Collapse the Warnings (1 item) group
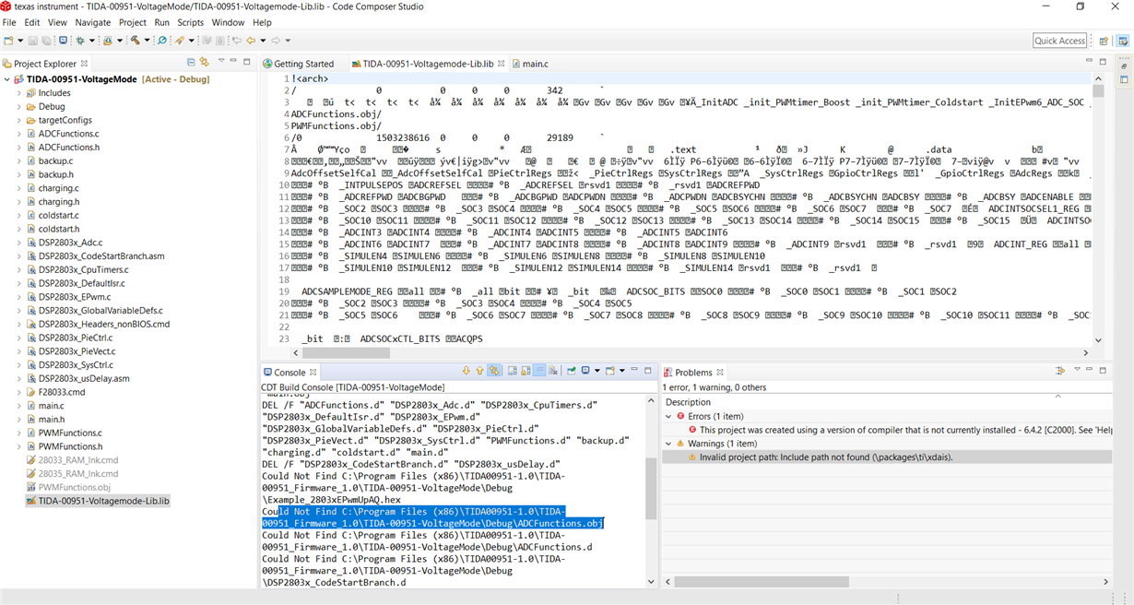Image resolution: width=1134 pixels, height=605 pixels. (669, 444)
